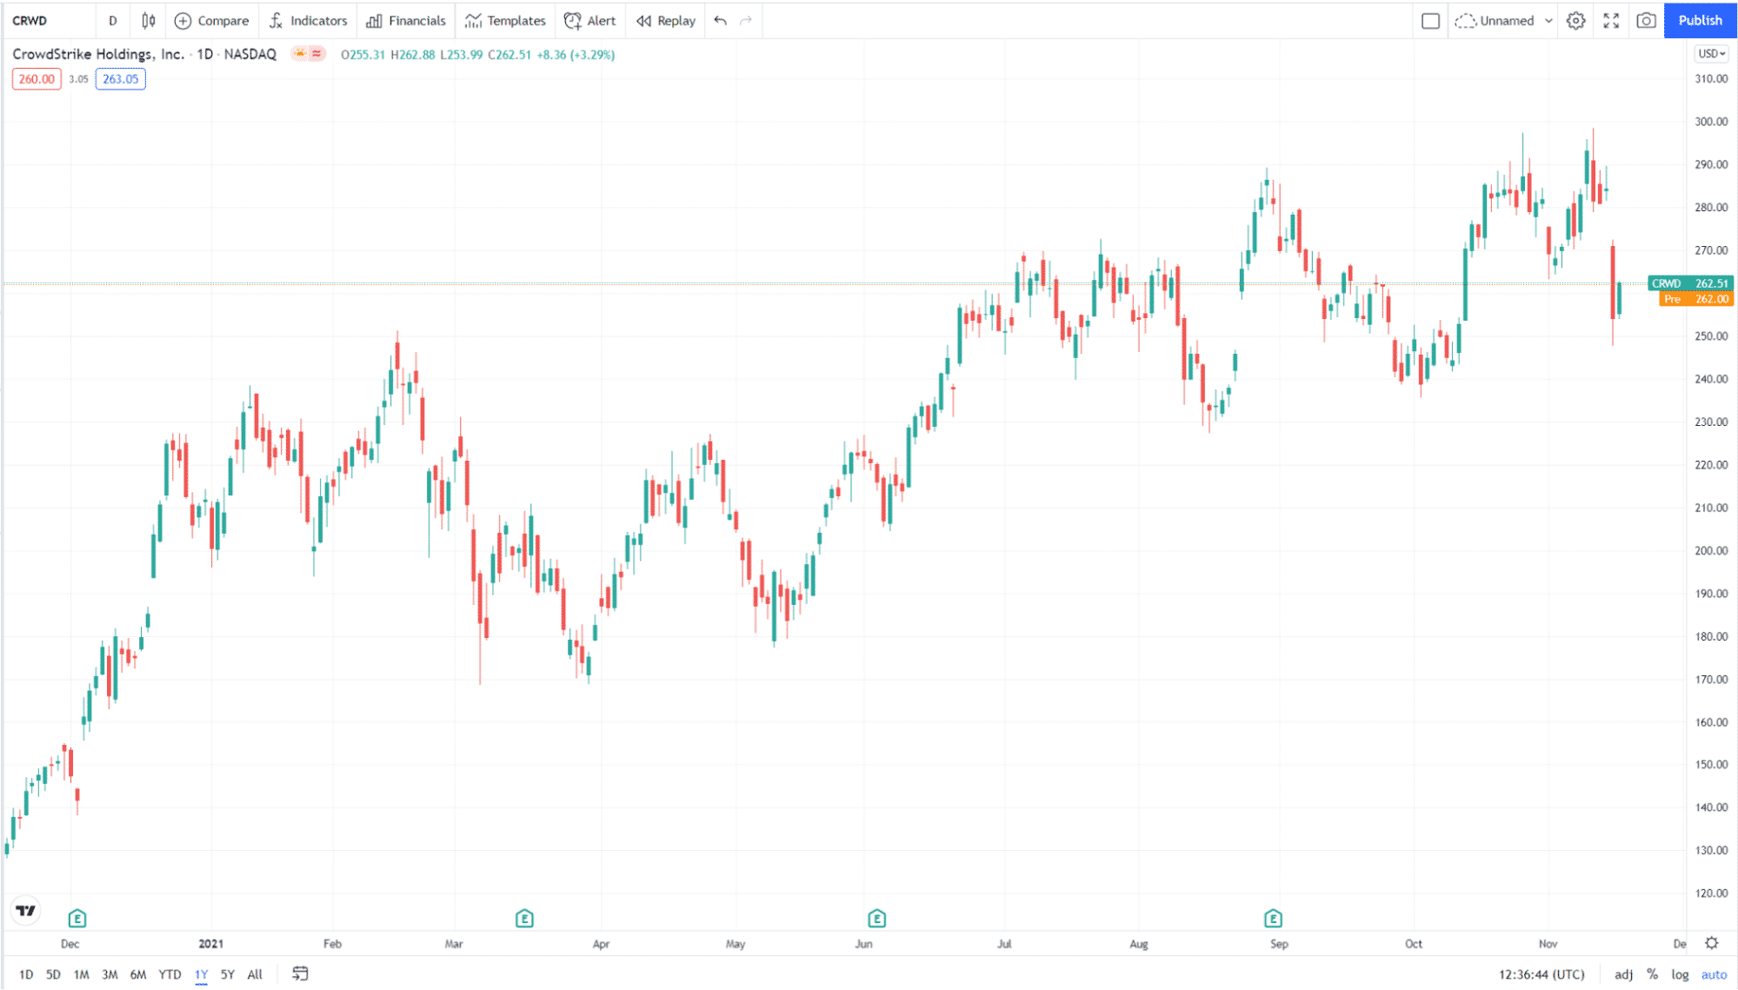
Task: Change the D interval setting
Action: click(113, 21)
